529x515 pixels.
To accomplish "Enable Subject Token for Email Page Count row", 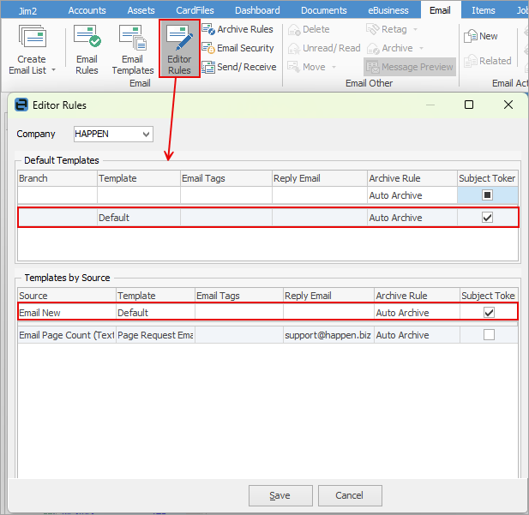I will coord(489,335).
